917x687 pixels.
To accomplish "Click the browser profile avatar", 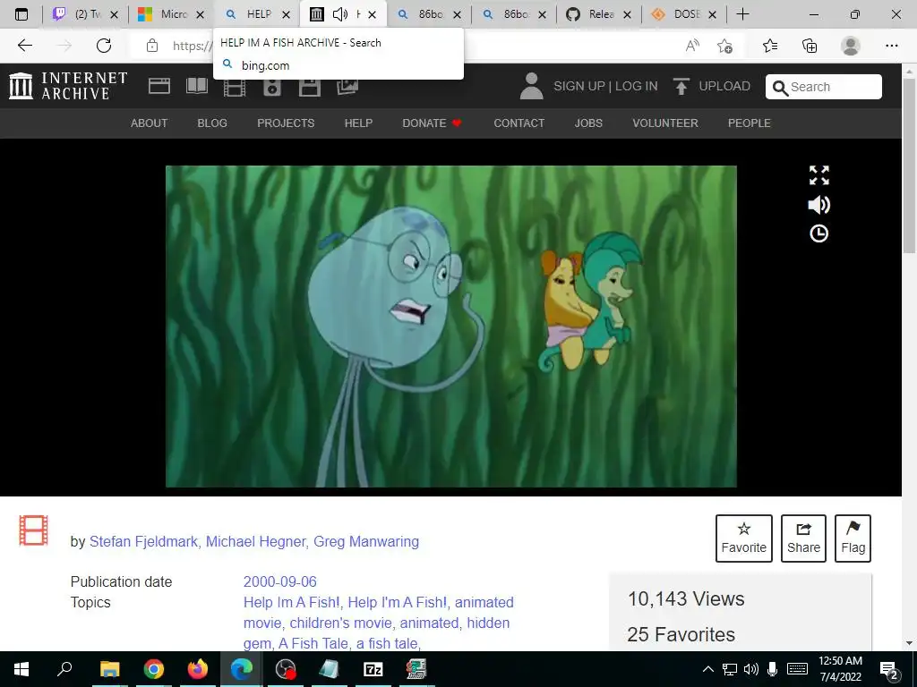I will [851, 46].
